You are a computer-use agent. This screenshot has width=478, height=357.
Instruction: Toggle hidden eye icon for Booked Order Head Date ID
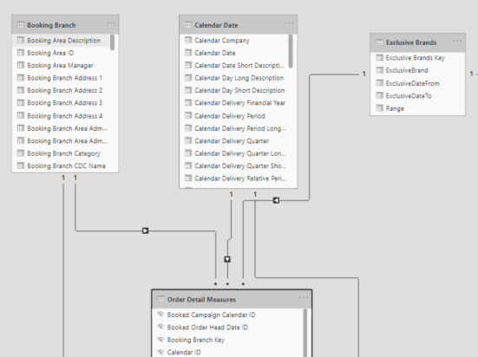tap(160, 328)
